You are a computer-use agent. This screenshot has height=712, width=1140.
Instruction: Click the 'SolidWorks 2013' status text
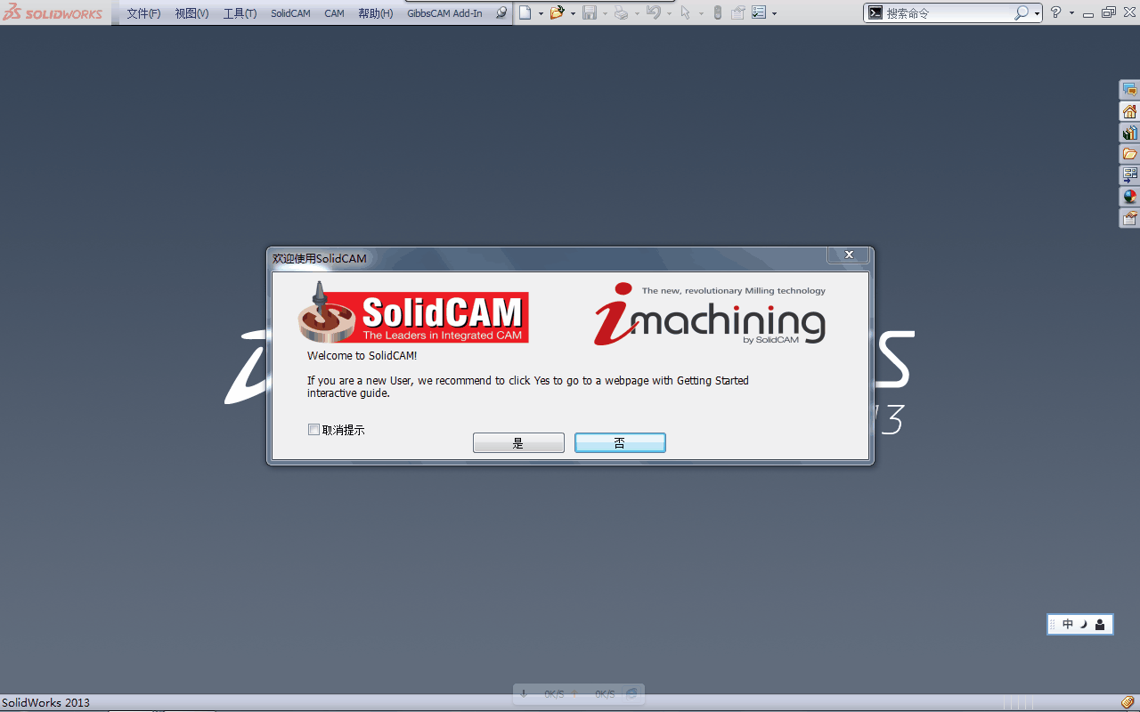[x=45, y=703]
